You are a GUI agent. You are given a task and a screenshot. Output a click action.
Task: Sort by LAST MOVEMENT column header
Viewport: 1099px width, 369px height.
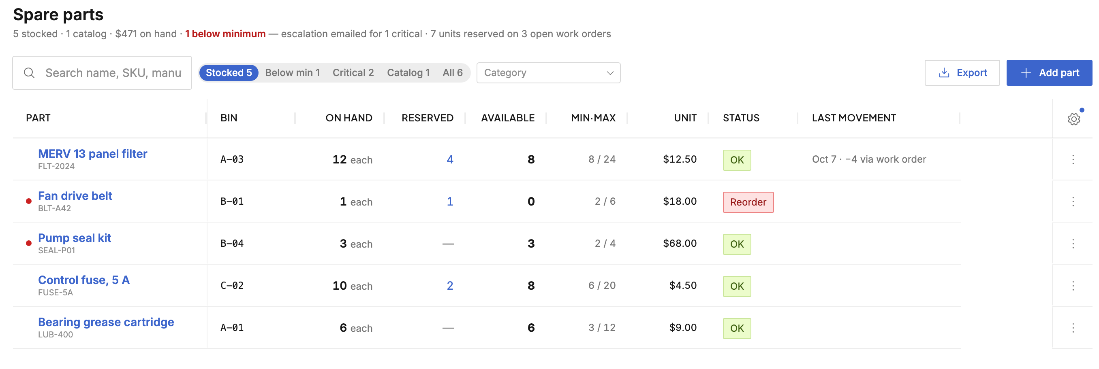pyautogui.click(x=854, y=118)
